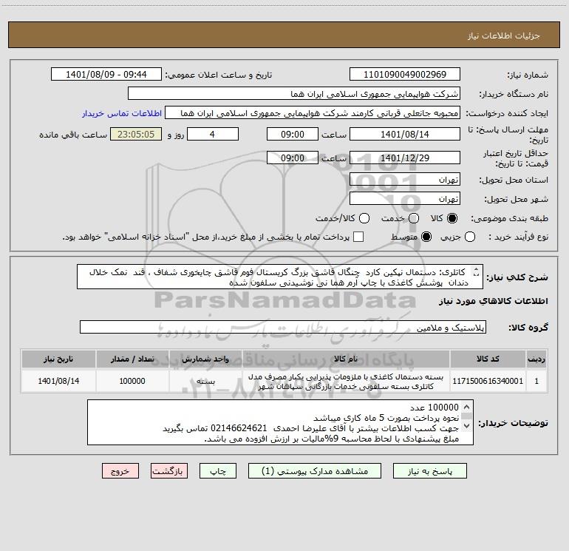Image resolution: width=569 pixels, height=551 pixels.
Task: Click buyer notes scrollbar up arrow
Action: tap(467, 407)
